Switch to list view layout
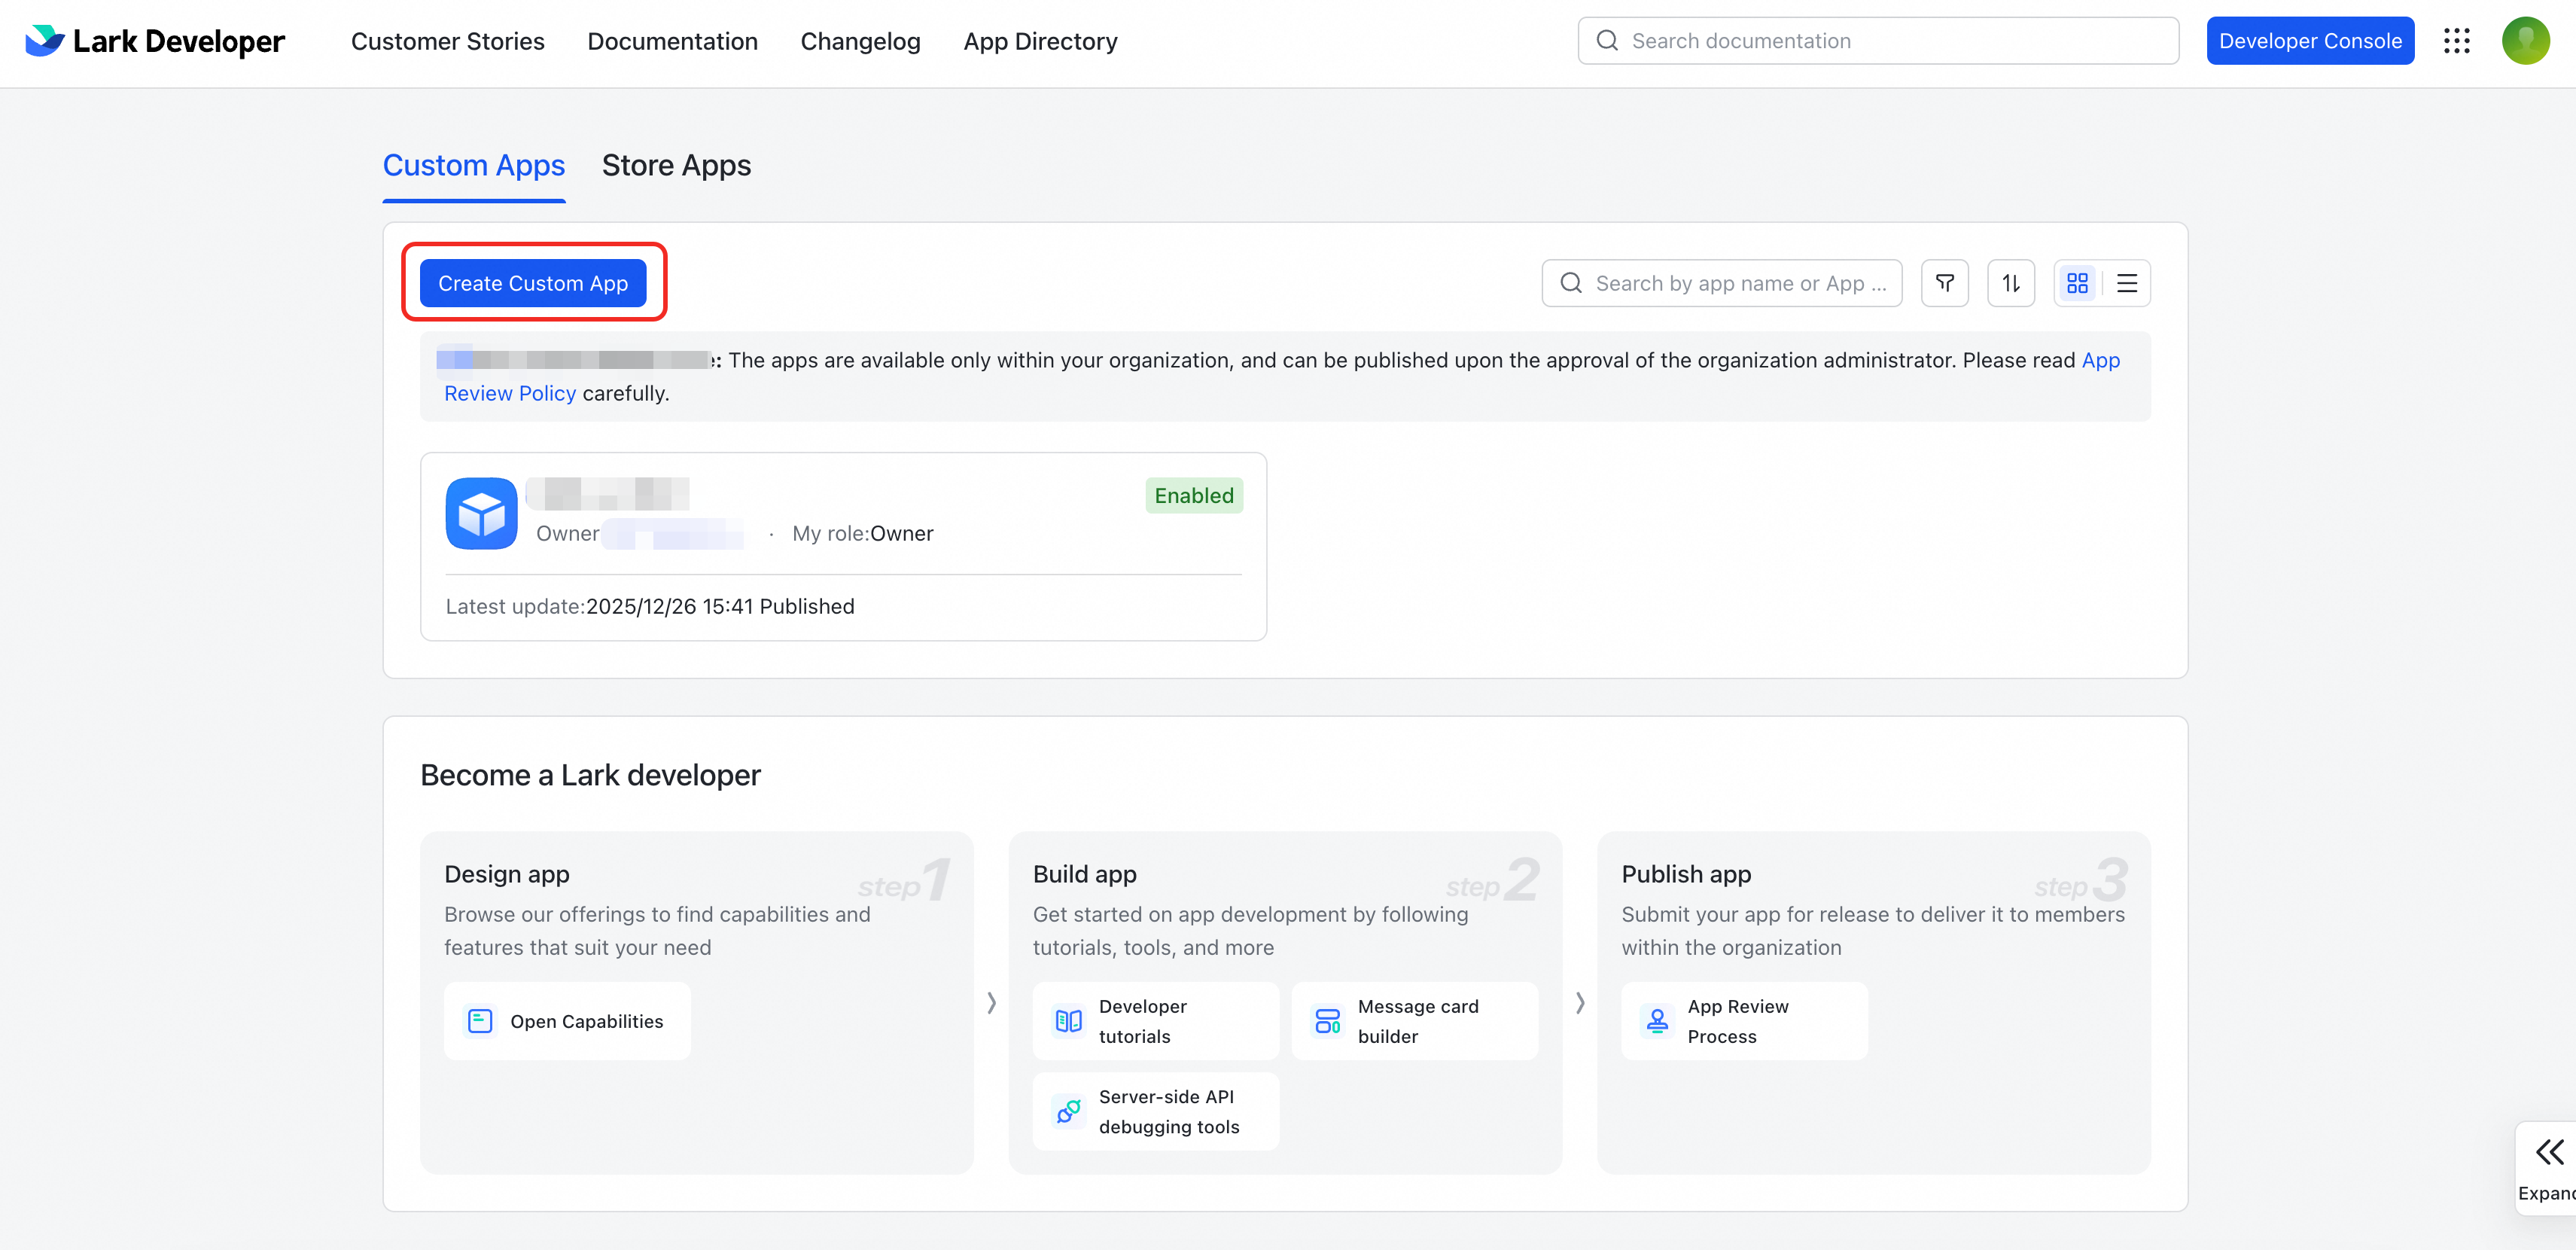The height and width of the screenshot is (1250, 2576). click(2127, 284)
